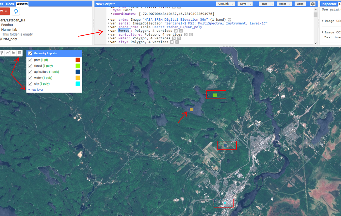341x216 pixels.
Task: Open geometry settings icon for forest import
Action: tap(176, 31)
